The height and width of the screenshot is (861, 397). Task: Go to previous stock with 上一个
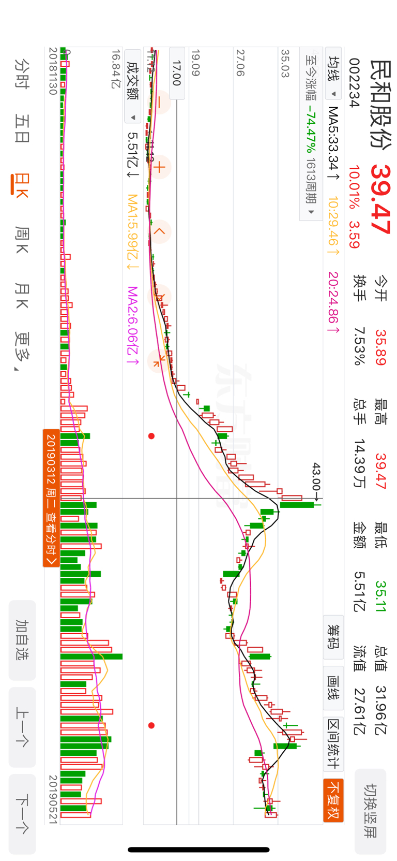[22, 727]
